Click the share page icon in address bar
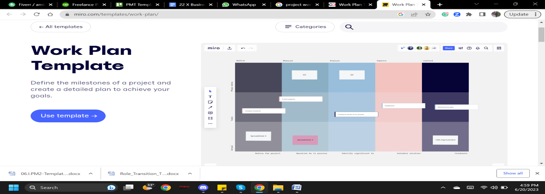Image resolution: width=545 pixels, height=194 pixels. coord(414,14)
